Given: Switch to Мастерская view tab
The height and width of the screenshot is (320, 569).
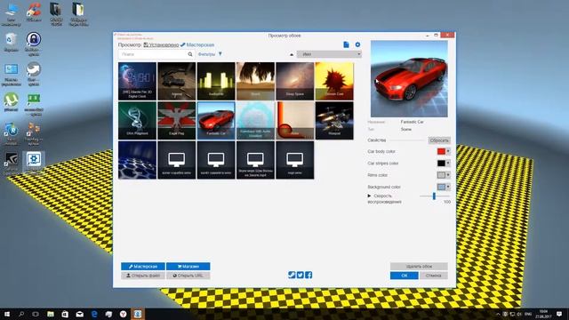Looking at the screenshot, I should click(x=197, y=44).
